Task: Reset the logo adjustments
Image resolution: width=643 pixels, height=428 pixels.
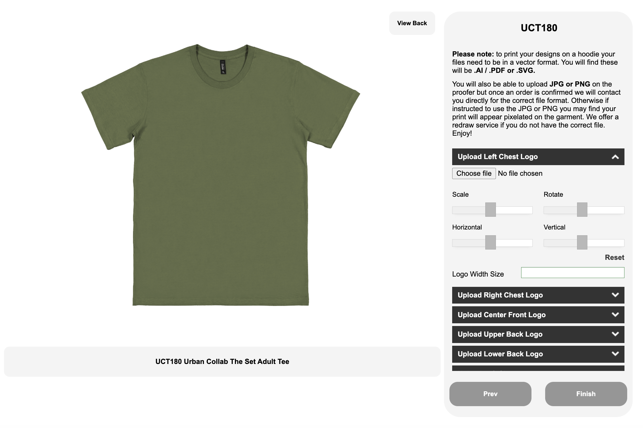Action: [614, 257]
